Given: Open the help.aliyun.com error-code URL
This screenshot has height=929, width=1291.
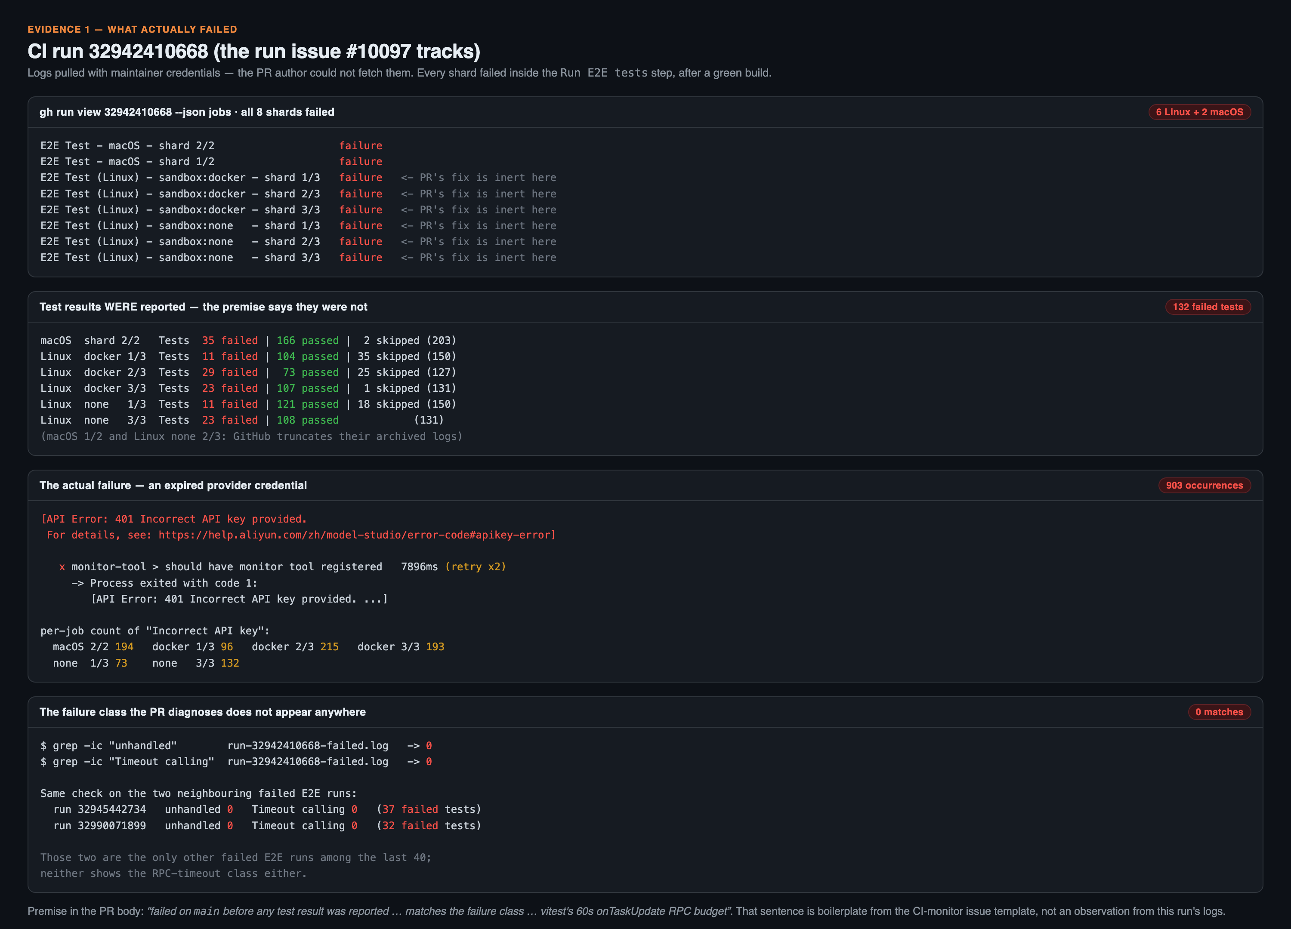Looking at the screenshot, I should point(354,535).
